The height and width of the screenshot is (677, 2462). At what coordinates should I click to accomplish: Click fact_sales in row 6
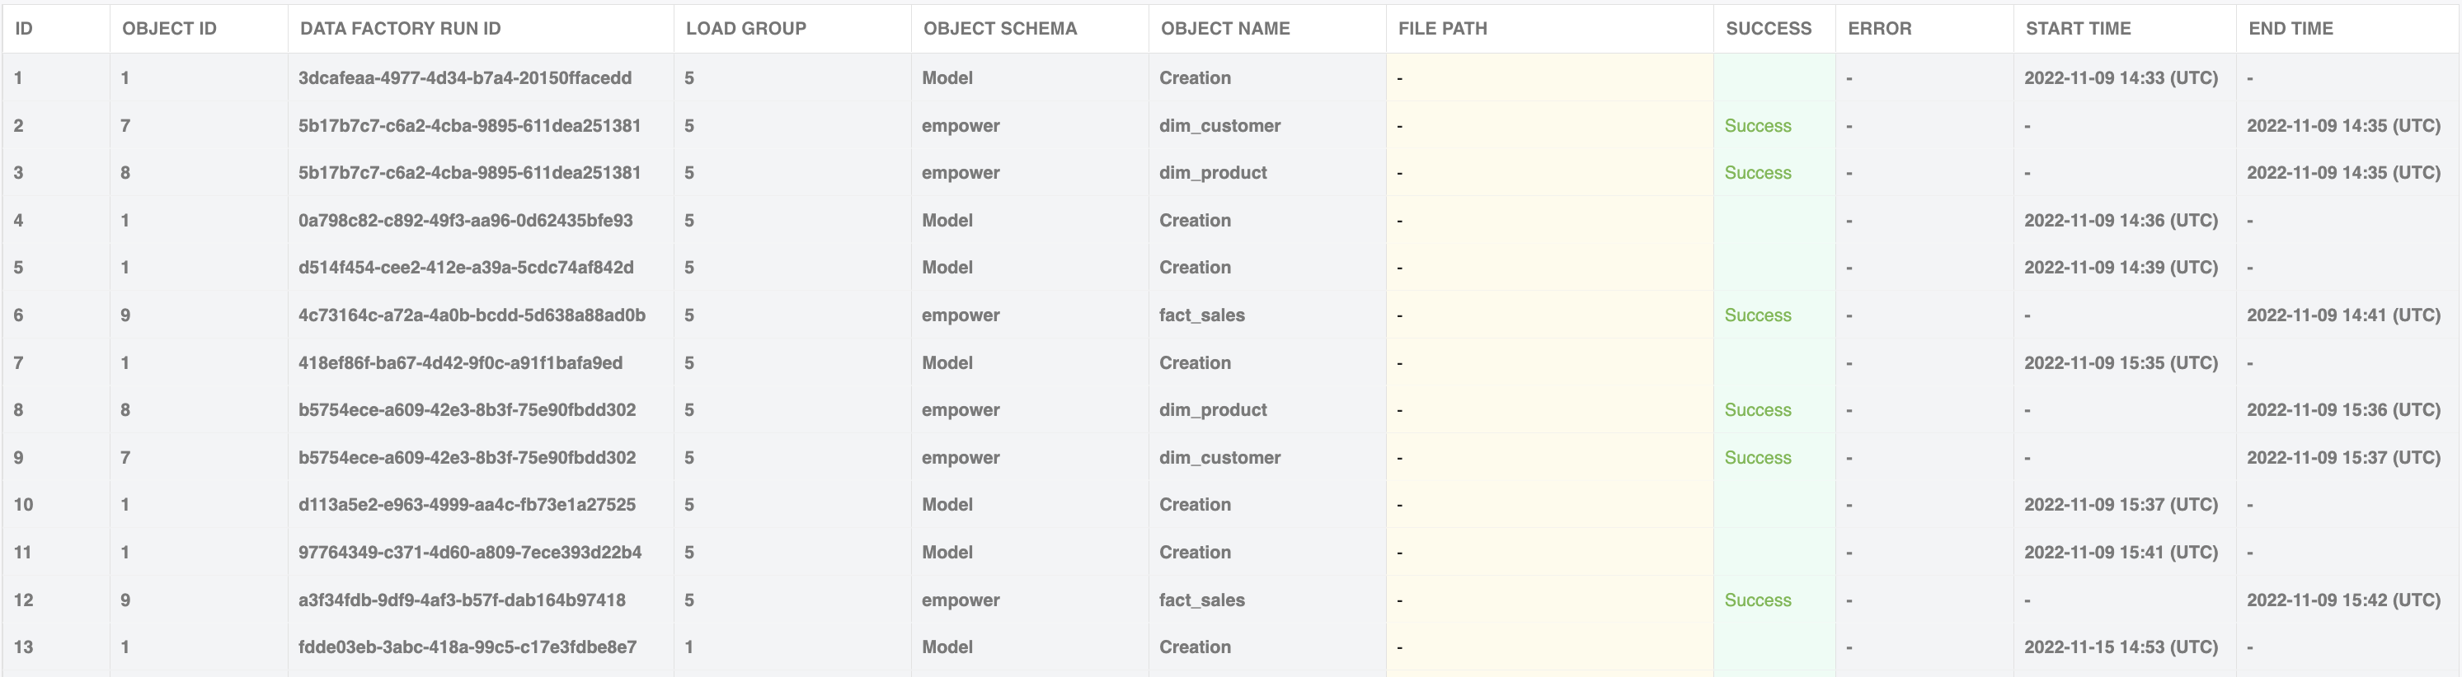(x=1201, y=315)
